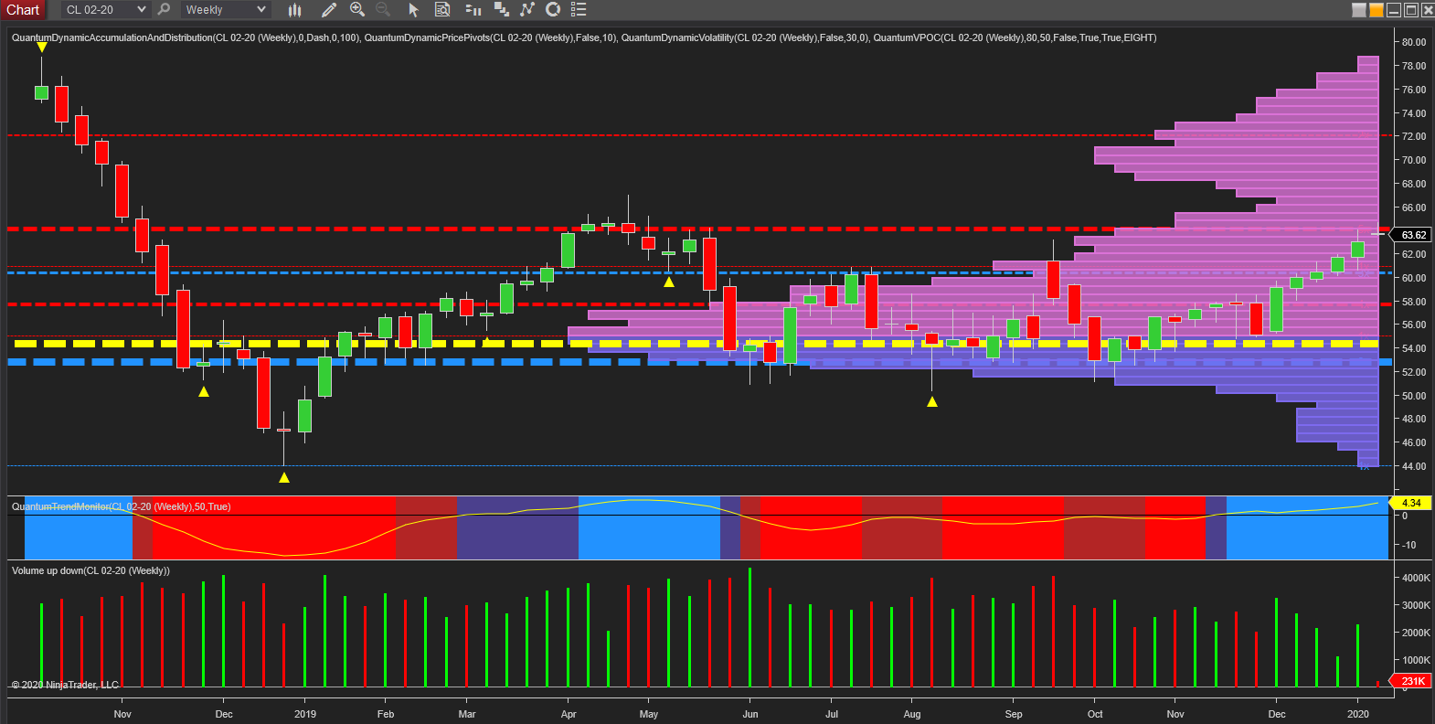Open the Chart menu button

23,10
